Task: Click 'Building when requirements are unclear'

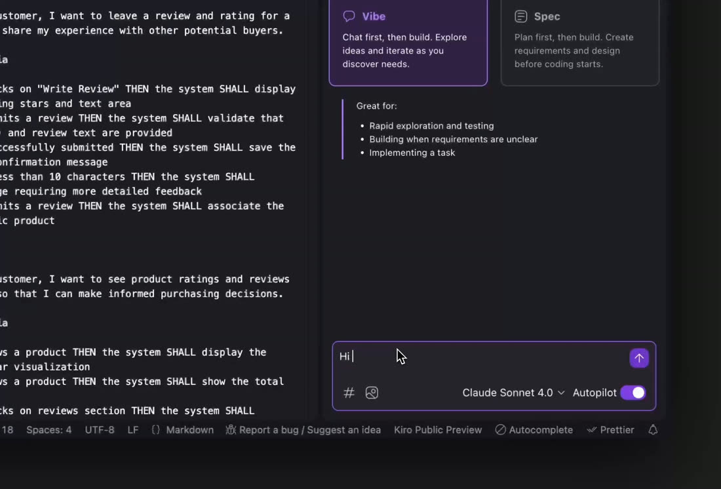Action: click(454, 139)
